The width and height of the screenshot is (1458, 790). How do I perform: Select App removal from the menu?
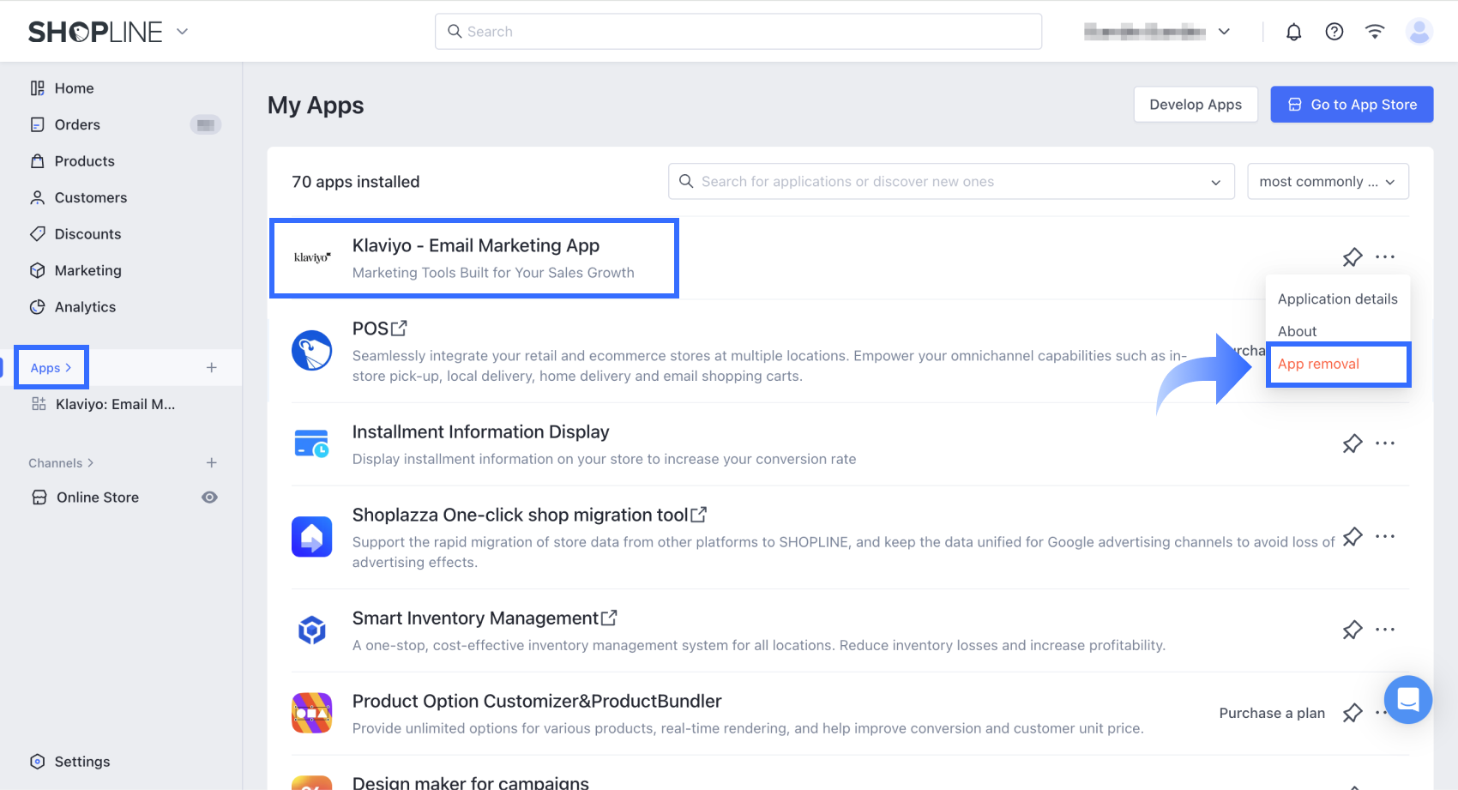[x=1318, y=364]
